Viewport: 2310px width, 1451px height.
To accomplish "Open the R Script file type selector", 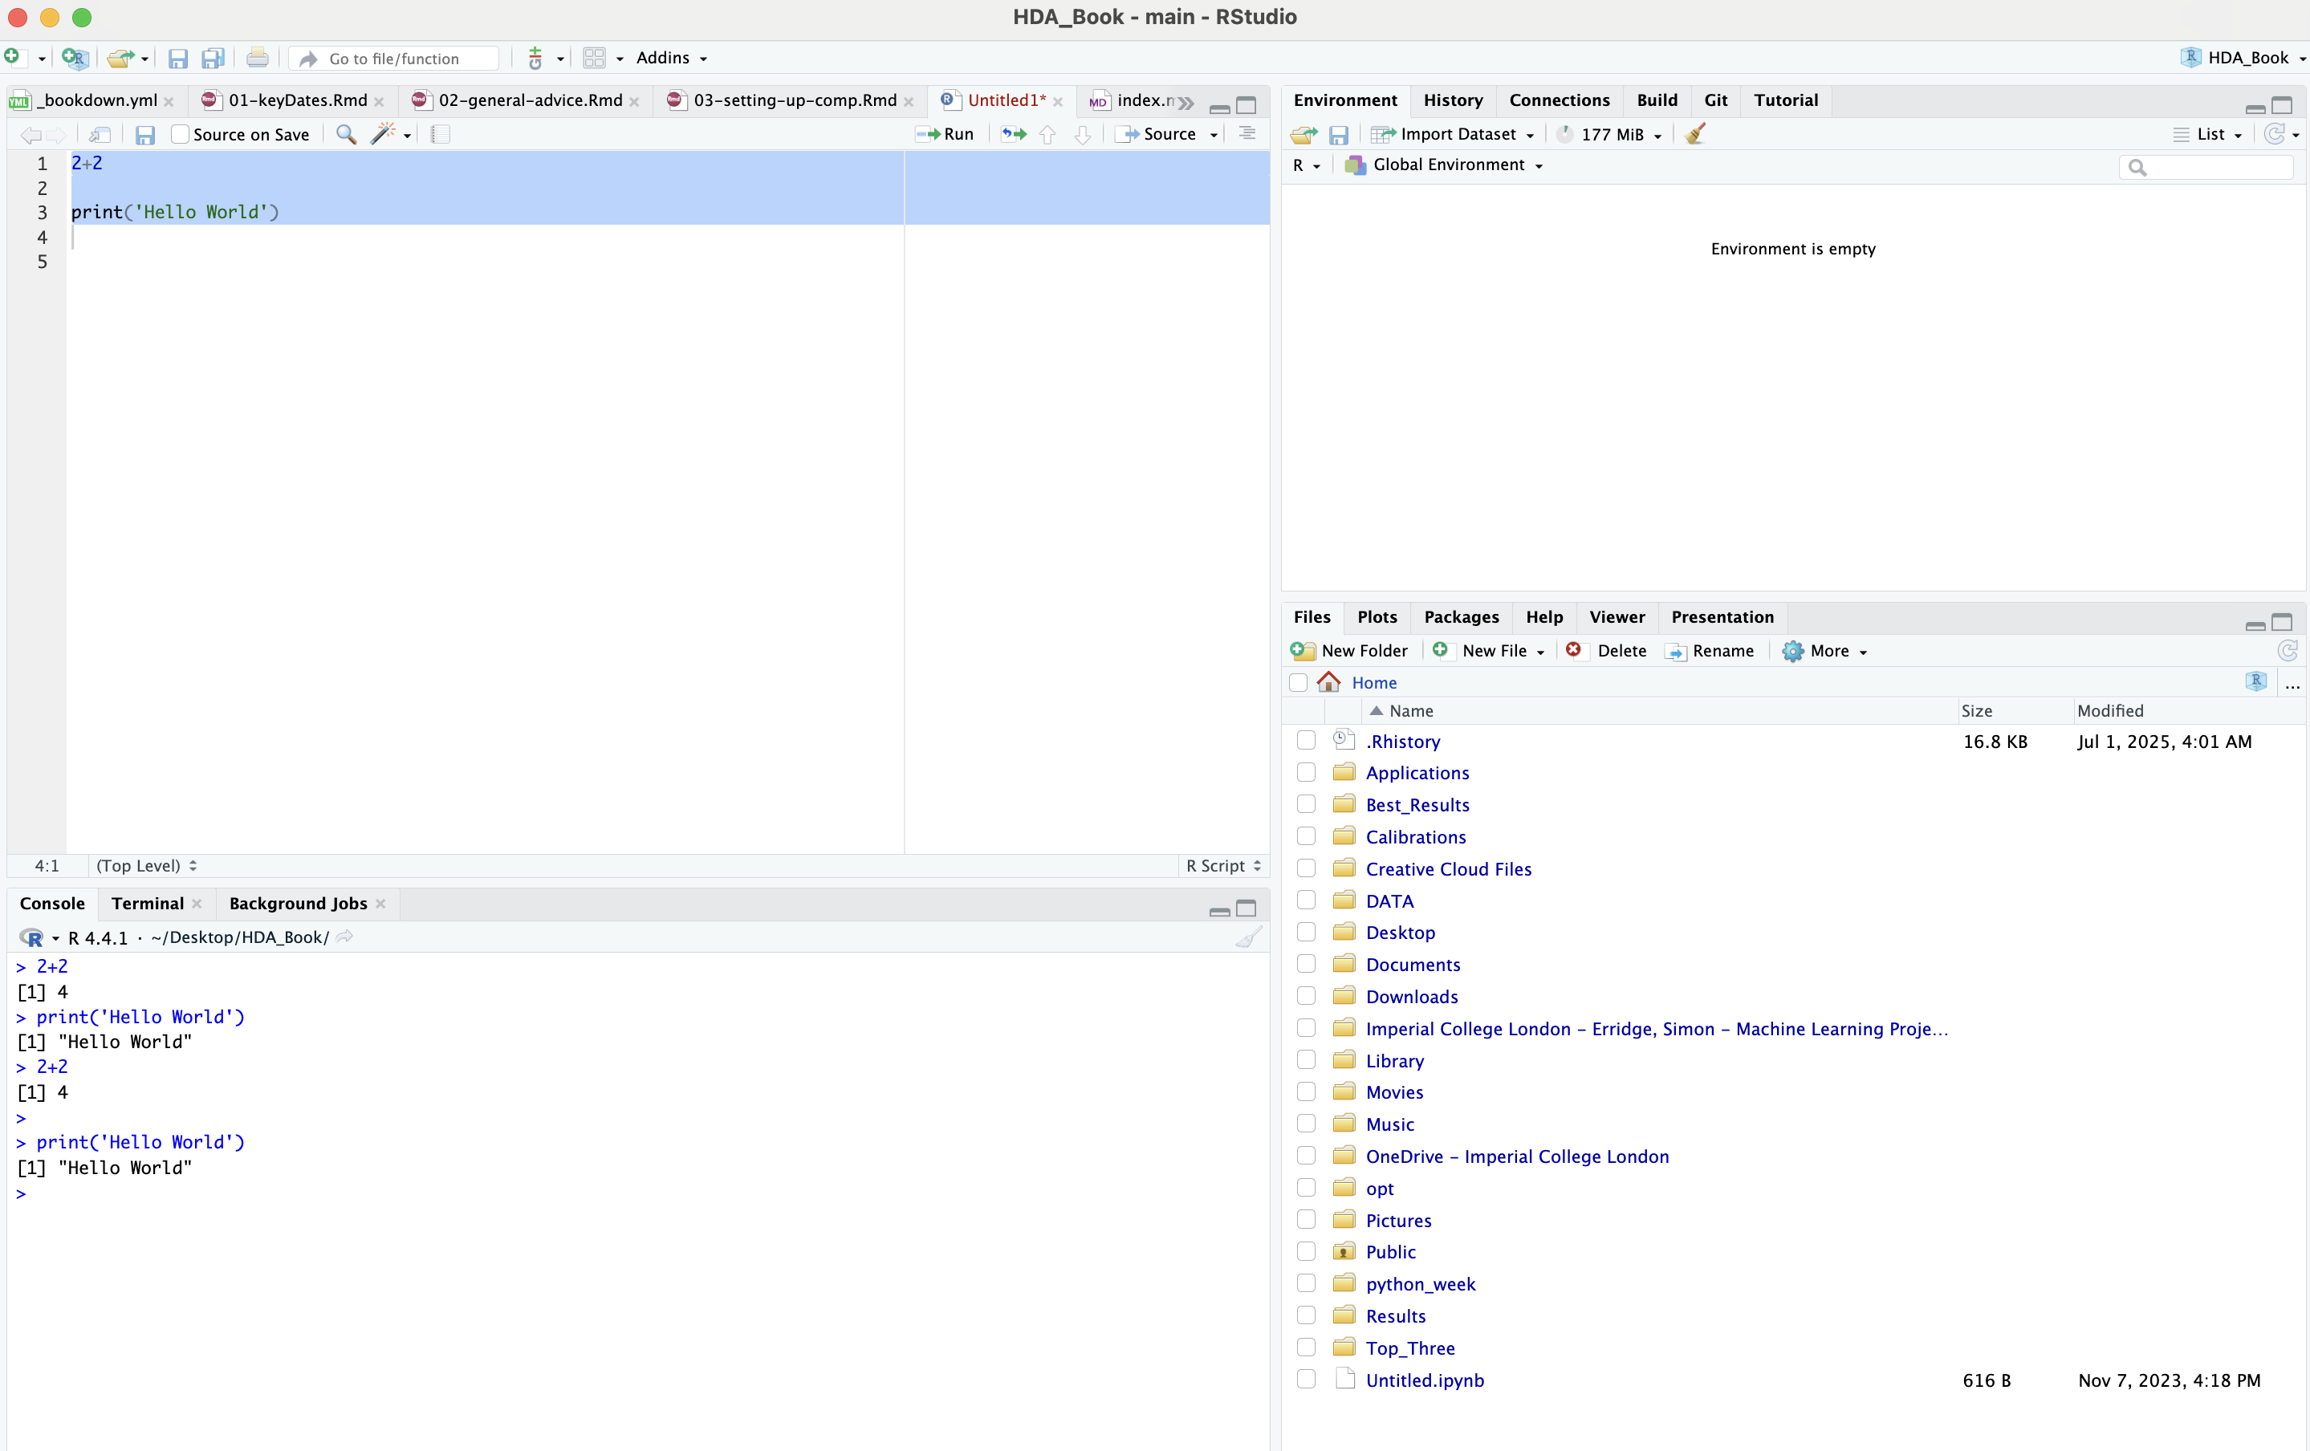I will click(x=1223, y=865).
